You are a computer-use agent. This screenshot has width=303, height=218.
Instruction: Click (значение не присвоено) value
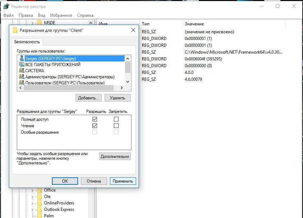pyautogui.click(x=209, y=32)
